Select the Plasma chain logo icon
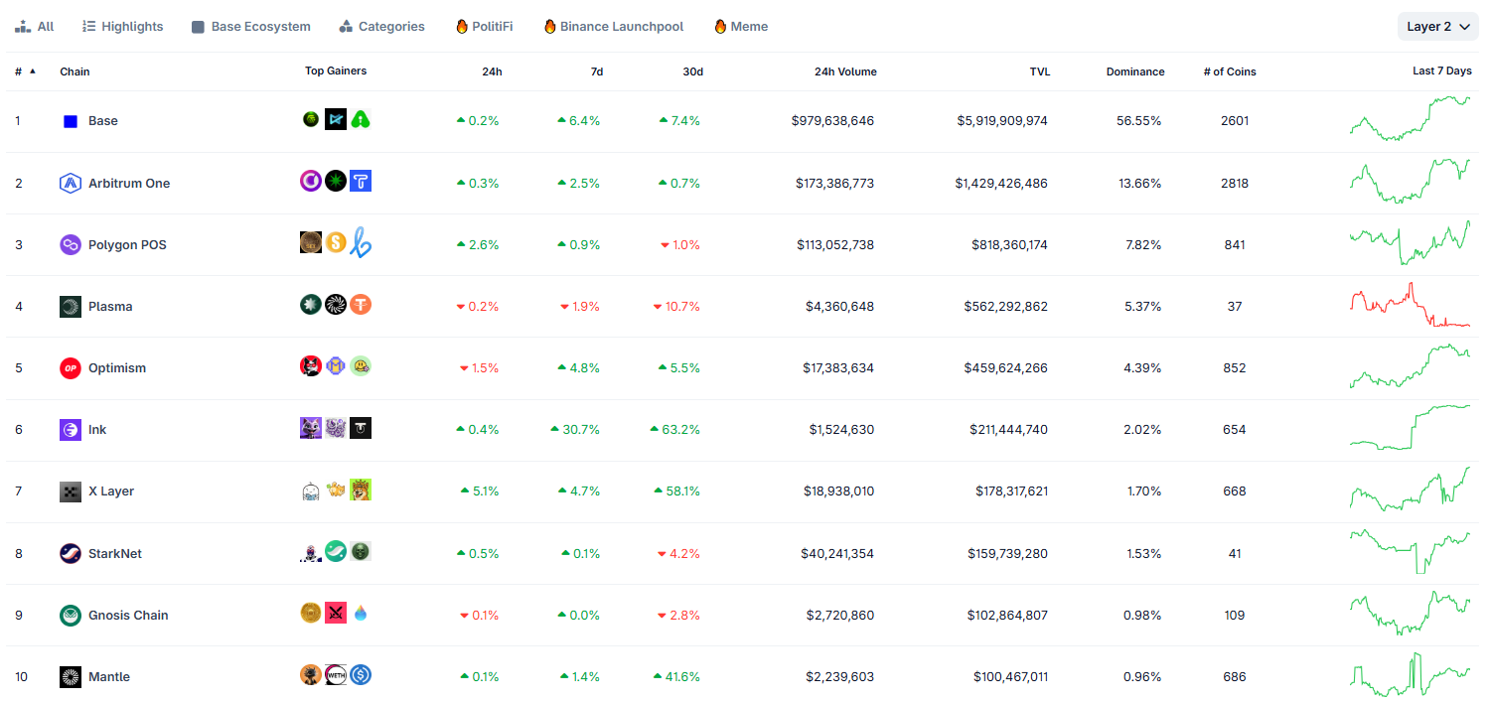This screenshot has width=1491, height=702. coord(71,306)
